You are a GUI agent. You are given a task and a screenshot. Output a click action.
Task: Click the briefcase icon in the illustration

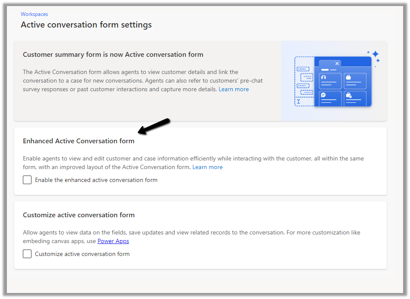348,77
